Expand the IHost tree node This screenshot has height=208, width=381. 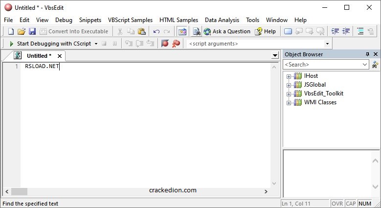pyautogui.click(x=289, y=76)
